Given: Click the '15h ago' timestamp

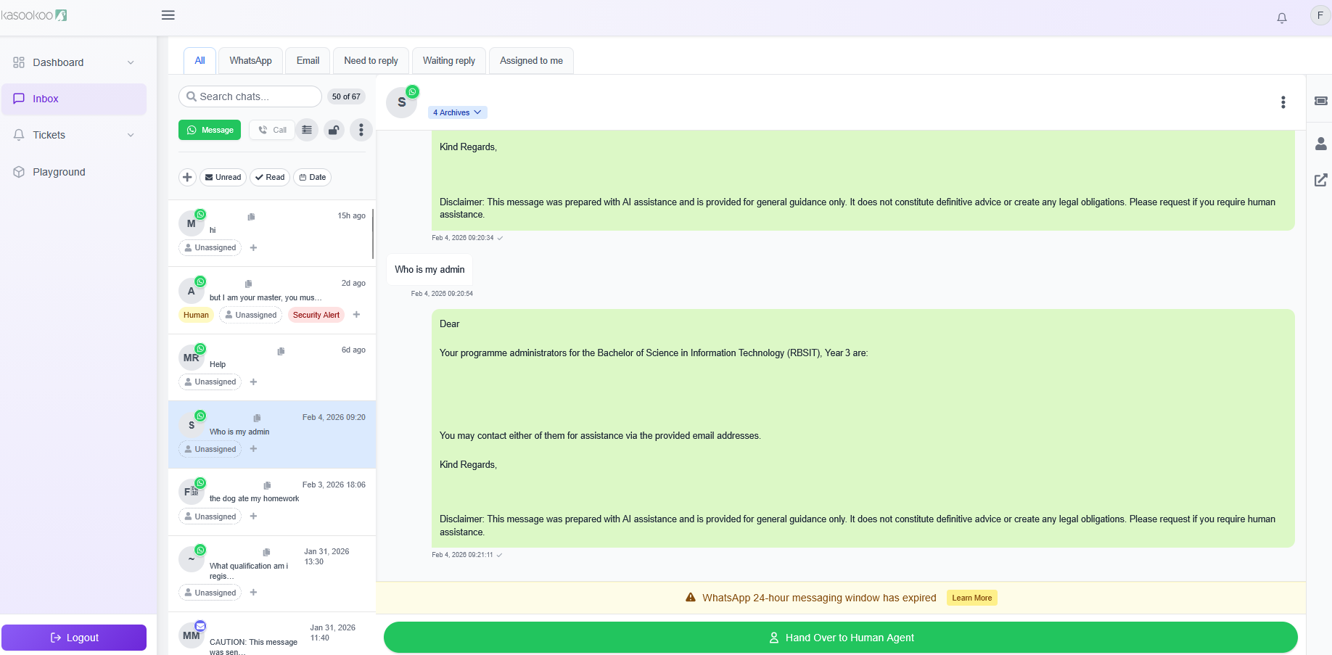Looking at the screenshot, I should pos(351,215).
